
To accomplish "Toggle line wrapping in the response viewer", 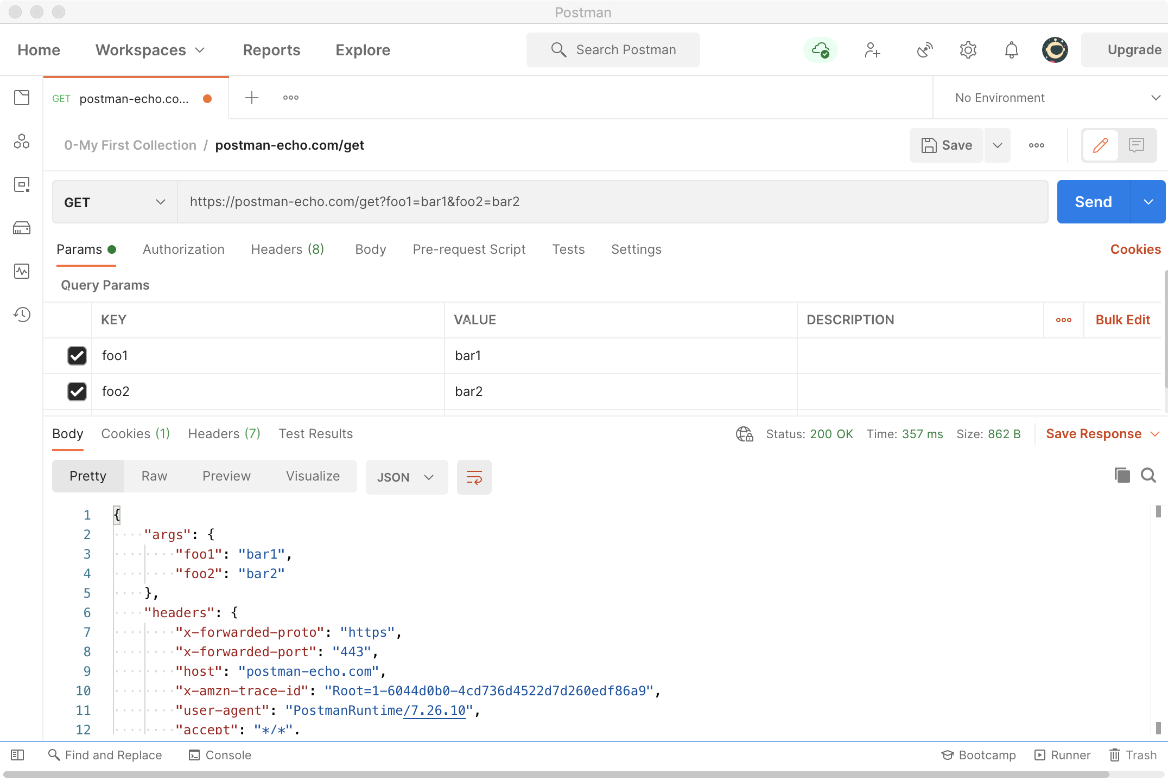I will (473, 477).
